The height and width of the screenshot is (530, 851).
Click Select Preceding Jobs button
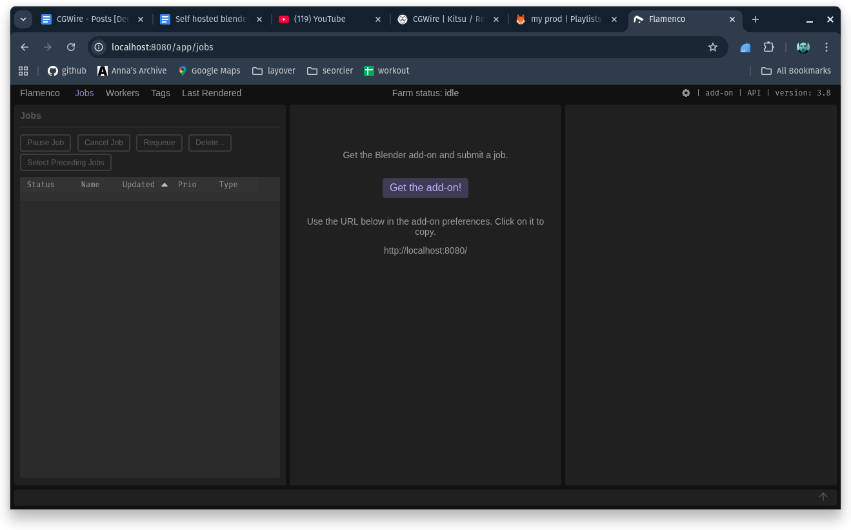click(x=66, y=163)
